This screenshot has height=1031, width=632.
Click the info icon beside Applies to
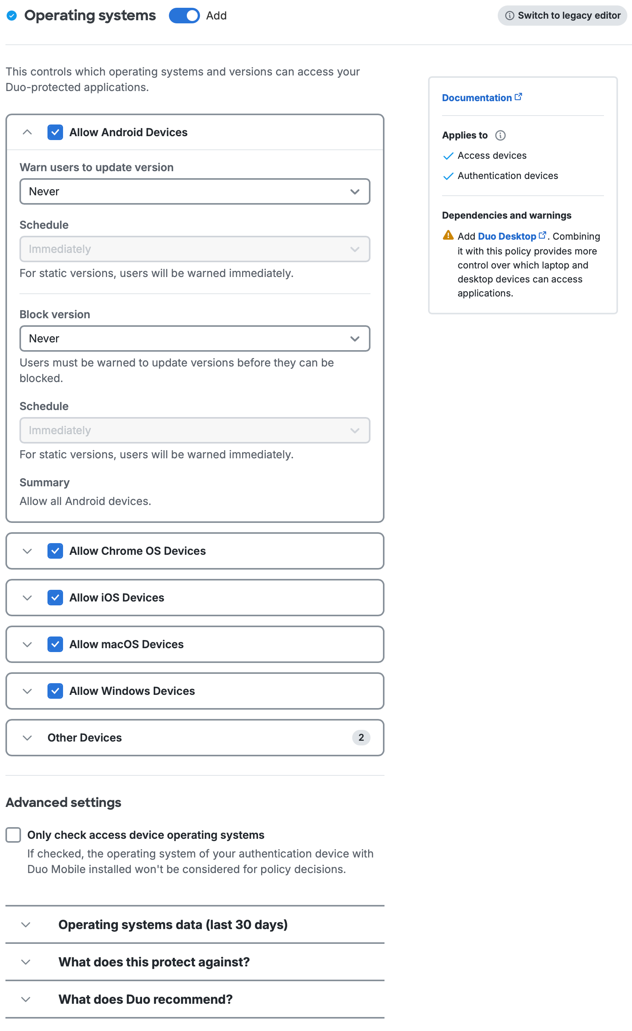pyautogui.click(x=500, y=135)
